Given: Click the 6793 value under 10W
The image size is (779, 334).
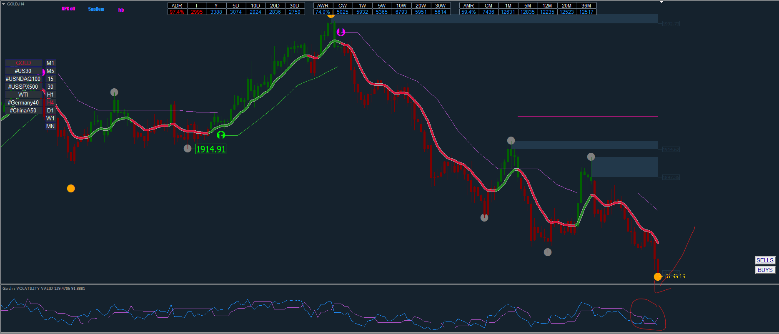Looking at the screenshot, I should 401,12.
